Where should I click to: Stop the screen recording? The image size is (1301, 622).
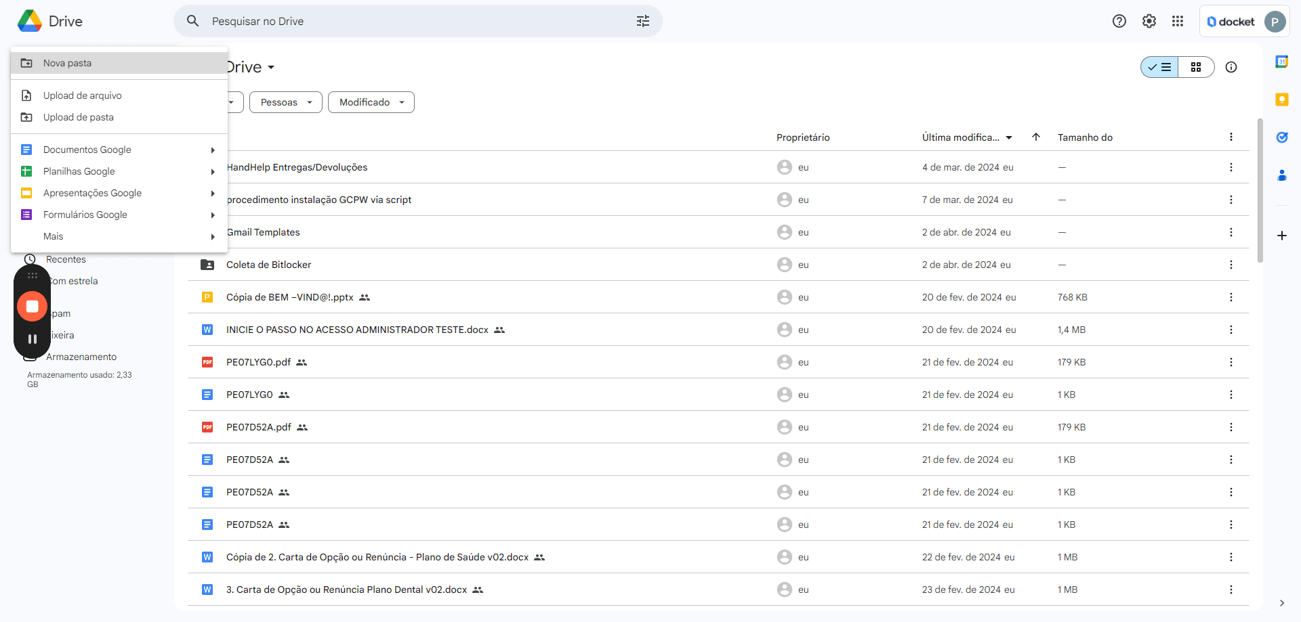click(x=32, y=307)
